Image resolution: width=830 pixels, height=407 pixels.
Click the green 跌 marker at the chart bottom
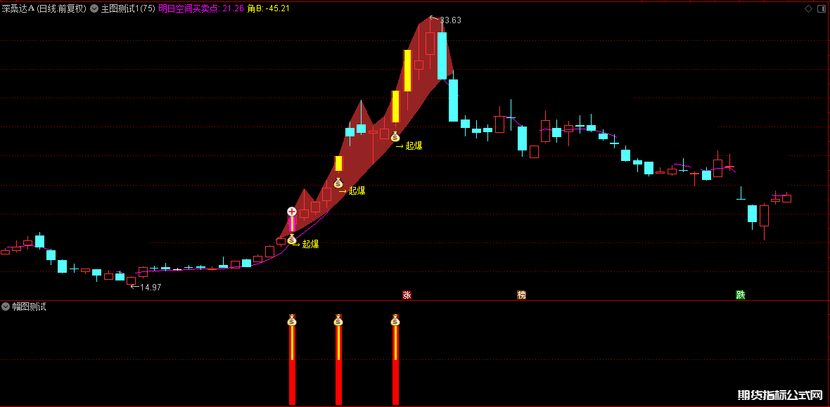coord(740,295)
